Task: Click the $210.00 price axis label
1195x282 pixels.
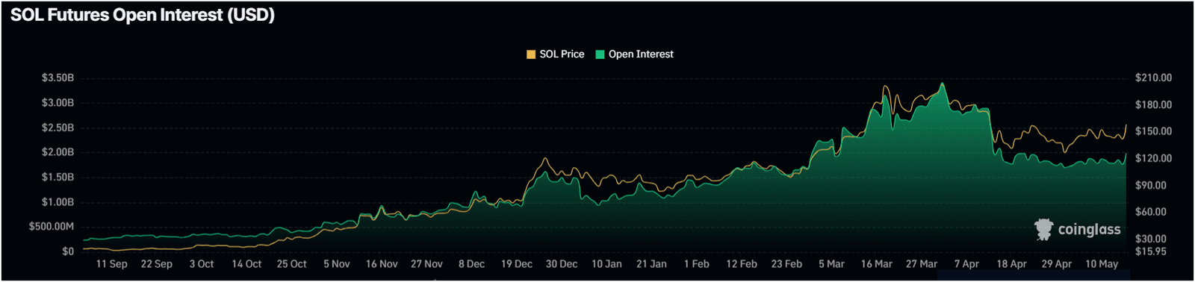Action: click(1153, 78)
